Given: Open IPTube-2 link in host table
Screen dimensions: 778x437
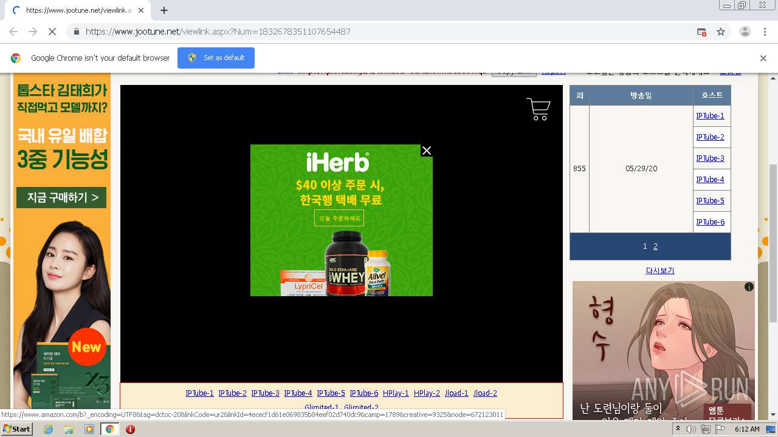Looking at the screenshot, I should pyautogui.click(x=710, y=137).
